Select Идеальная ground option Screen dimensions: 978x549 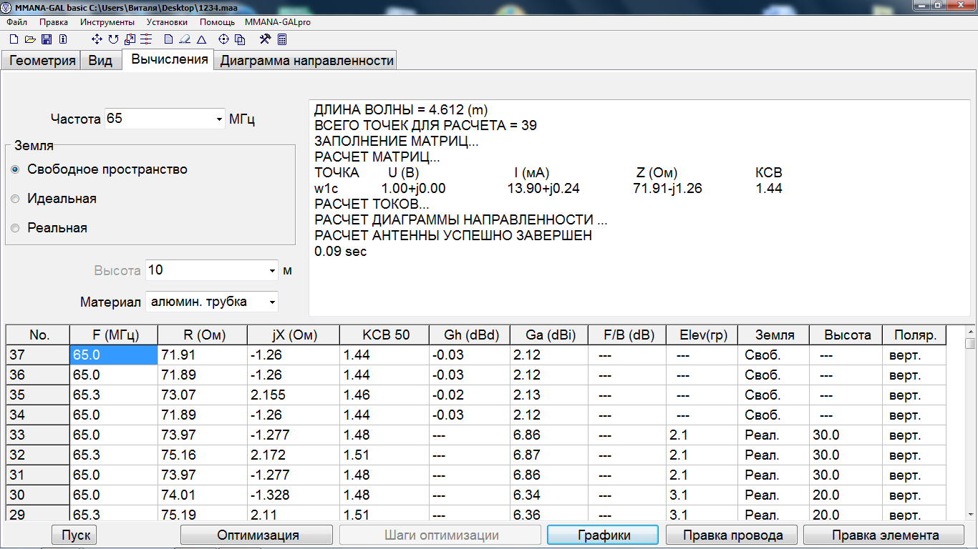[x=54, y=199]
